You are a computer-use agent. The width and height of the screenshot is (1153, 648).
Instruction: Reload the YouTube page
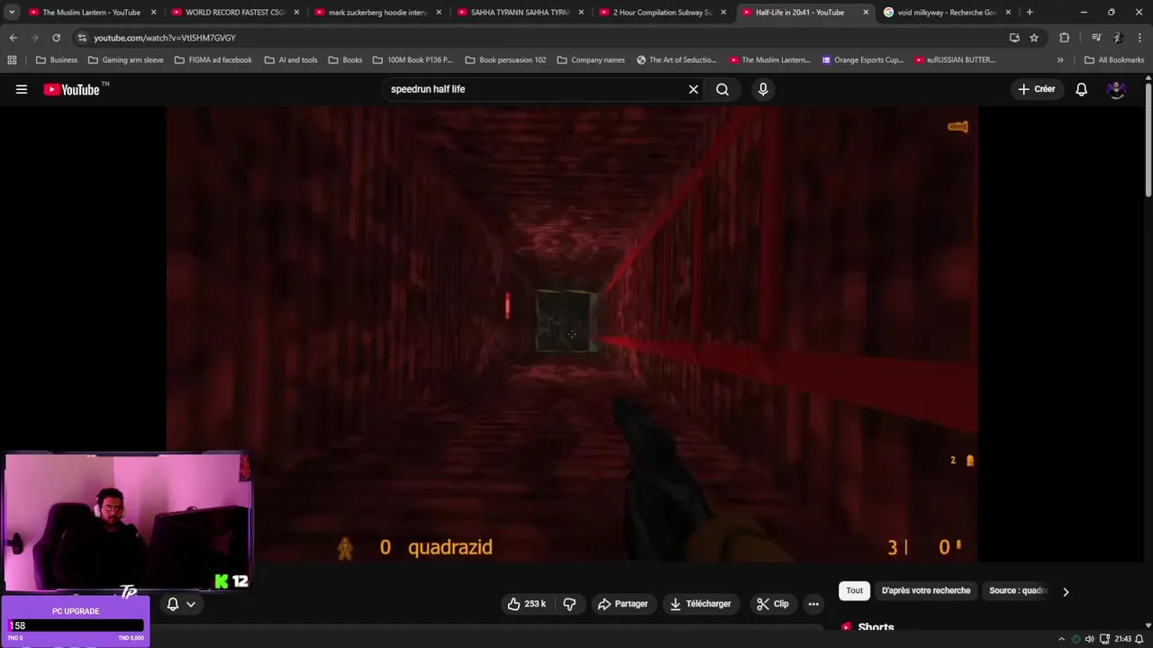tap(56, 38)
